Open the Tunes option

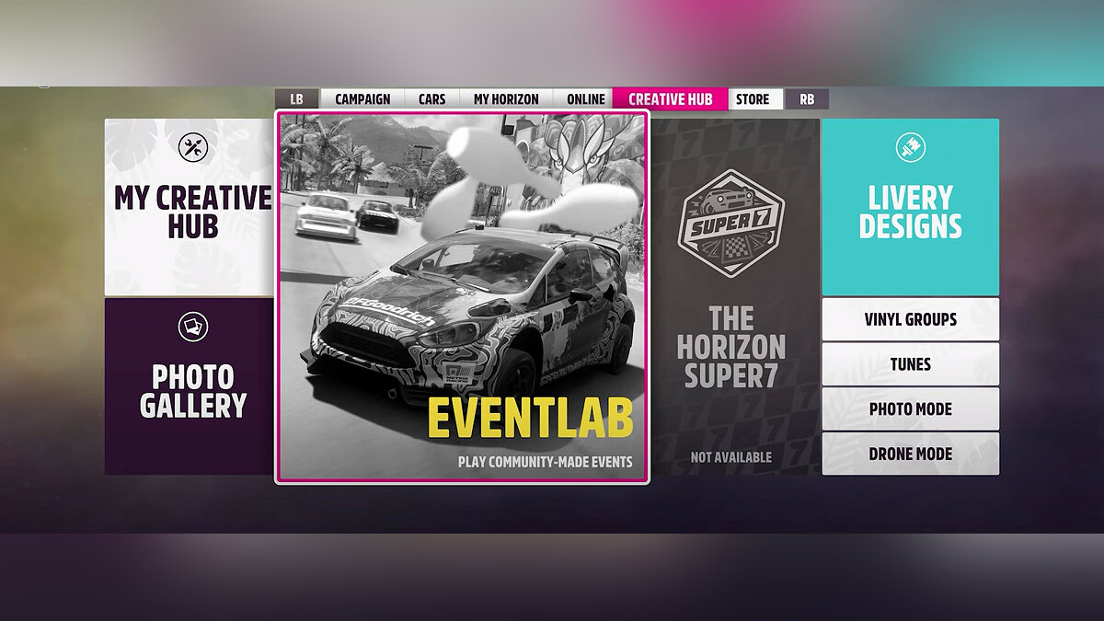pyautogui.click(x=910, y=364)
